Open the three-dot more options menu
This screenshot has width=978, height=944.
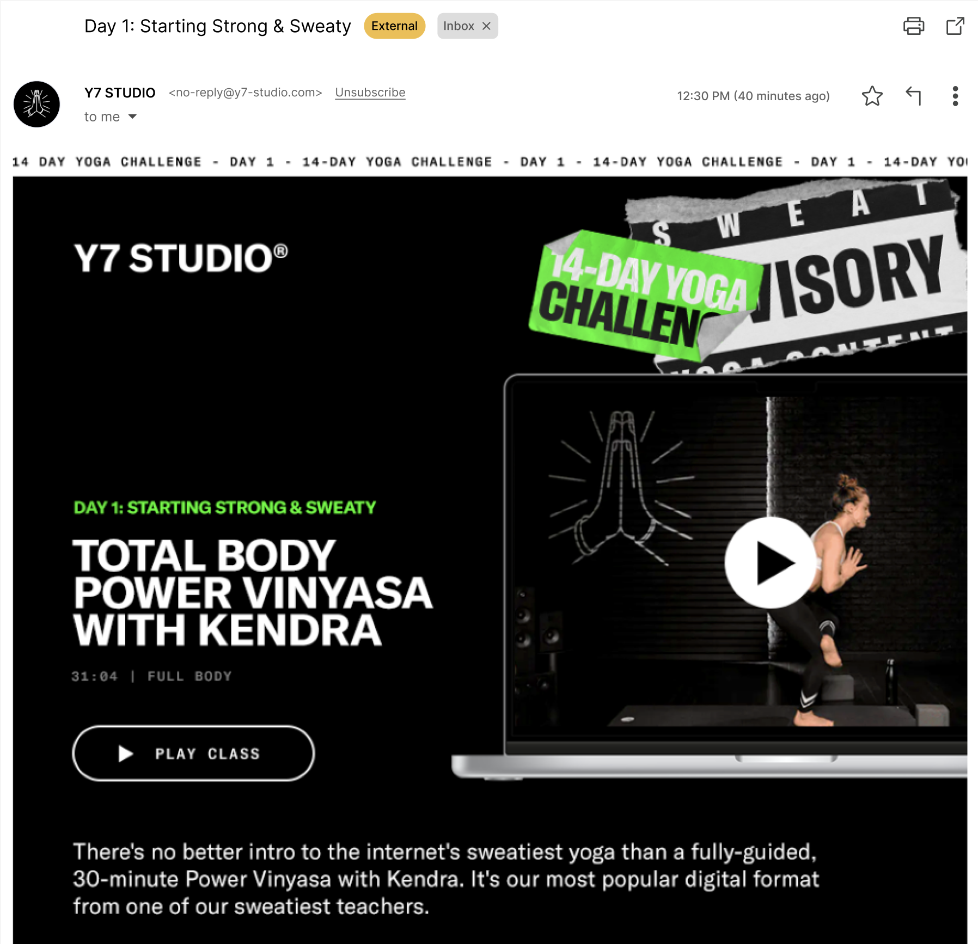[x=955, y=96]
